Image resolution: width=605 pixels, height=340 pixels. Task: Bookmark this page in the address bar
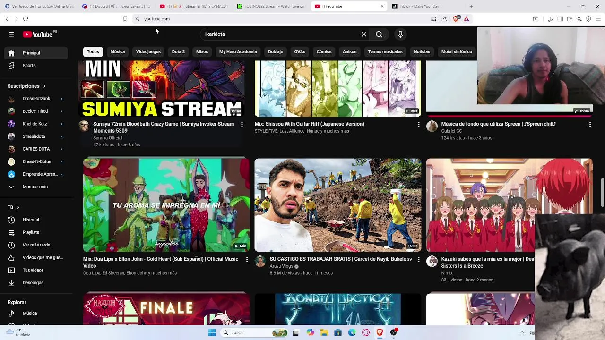[125, 19]
